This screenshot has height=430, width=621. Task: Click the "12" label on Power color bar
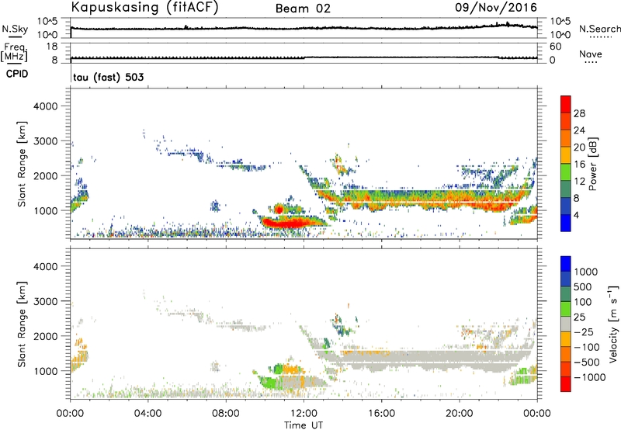click(x=579, y=182)
